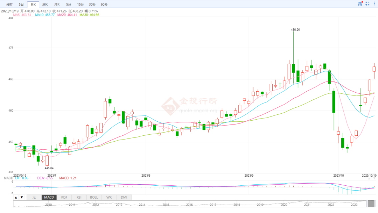Click the DEA: -0.55 readout
This screenshot has height=213, width=378.
point(45,178)
